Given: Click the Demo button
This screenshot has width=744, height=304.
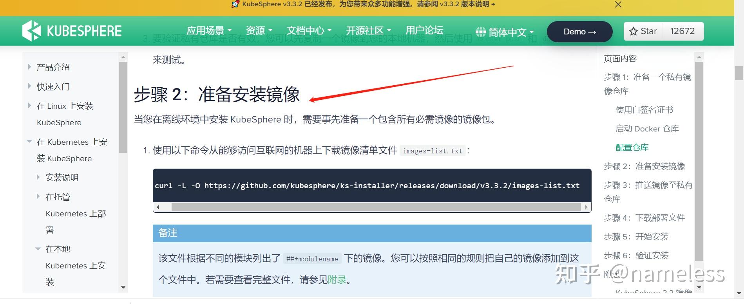Looking at the screenshot, I should tap(579, 32).
